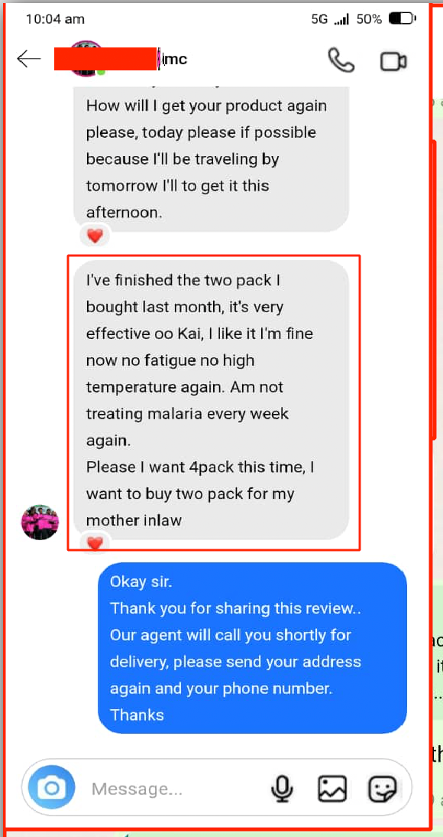Open the photo gallery picker icon
443x837 pixels.
[x=333, y=789]
